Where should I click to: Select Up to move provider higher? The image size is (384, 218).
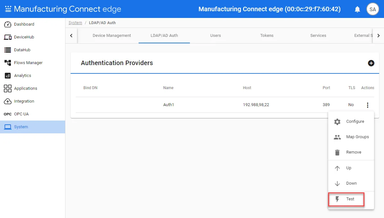[351, 168]
